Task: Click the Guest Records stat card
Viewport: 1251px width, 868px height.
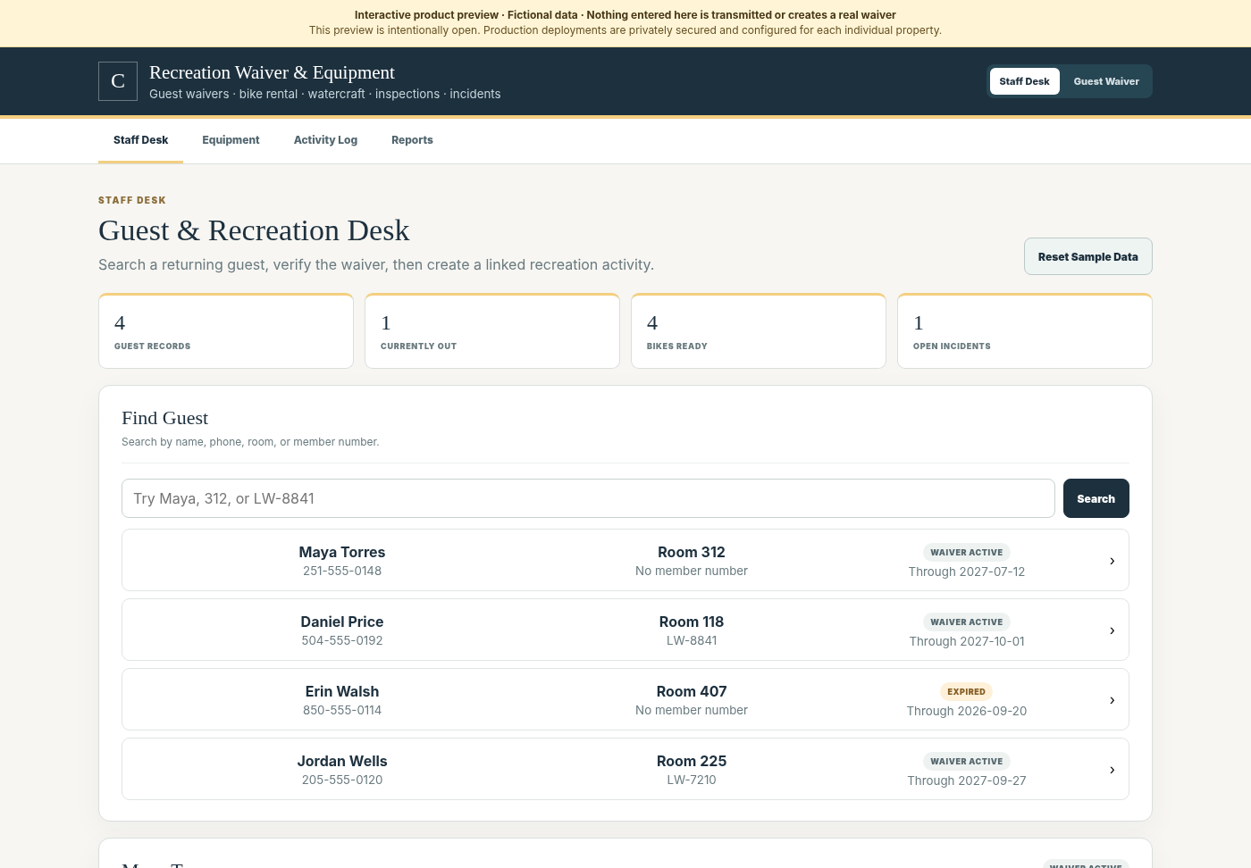Action: (226, 330)
